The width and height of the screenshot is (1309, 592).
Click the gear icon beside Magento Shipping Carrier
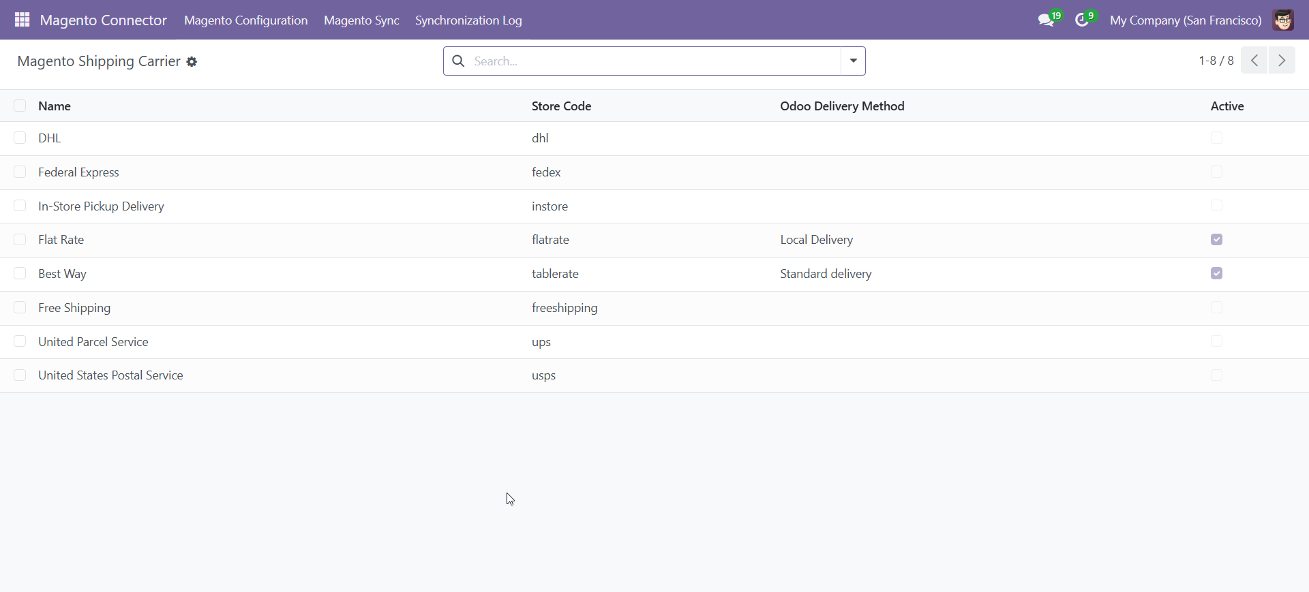click(192, 62)
